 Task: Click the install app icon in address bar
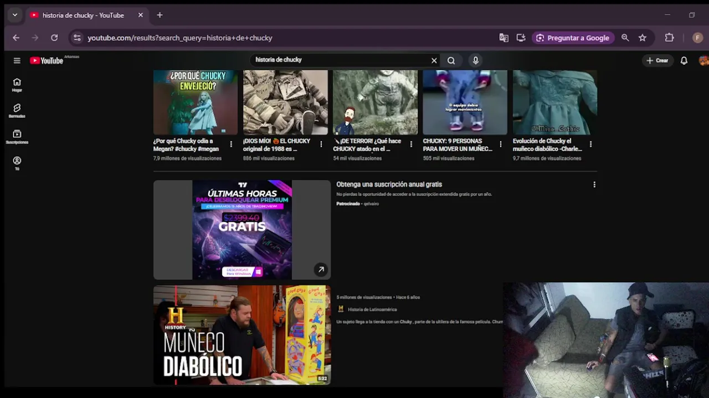click(x=521, y=38)
